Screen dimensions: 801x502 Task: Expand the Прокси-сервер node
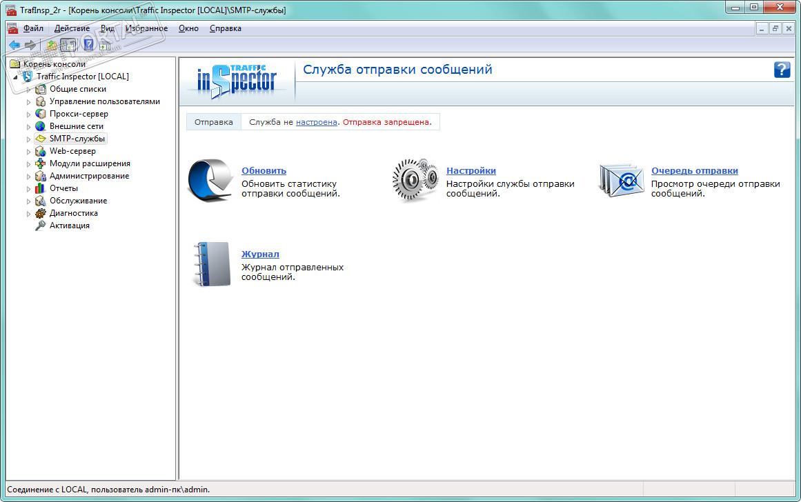[x=28, y=114]
